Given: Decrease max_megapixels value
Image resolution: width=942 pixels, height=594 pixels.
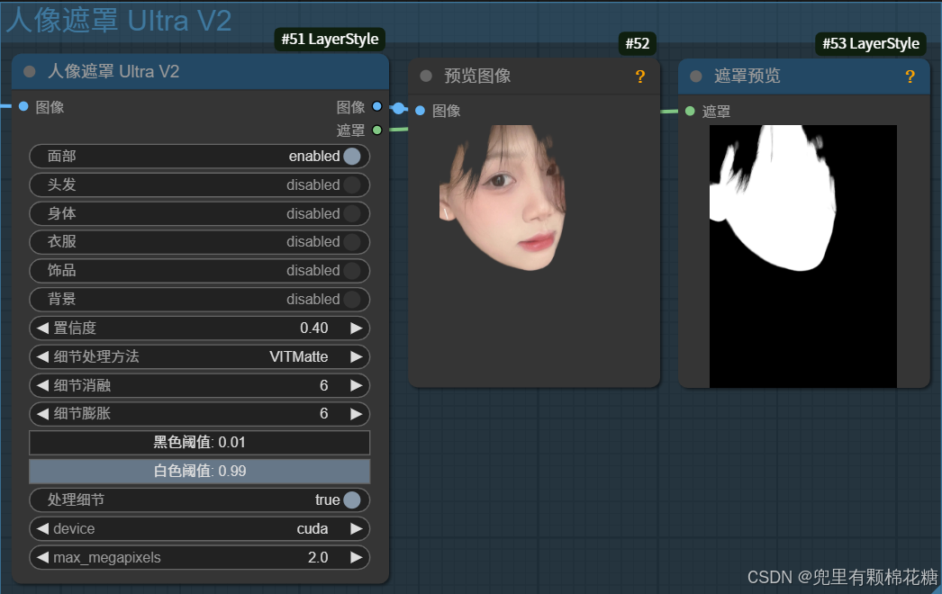Looking at the screenshot, I should (x=42, y=557).
